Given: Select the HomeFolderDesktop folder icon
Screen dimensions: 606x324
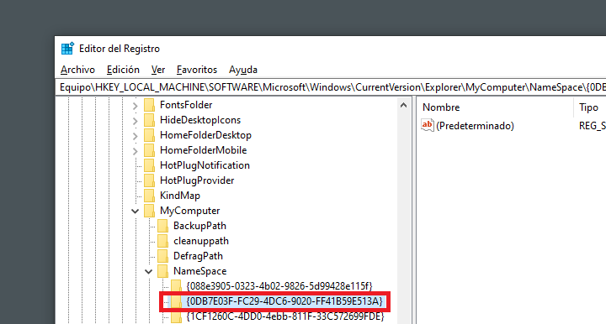Looking at the screenshot, I should point(149,135).
